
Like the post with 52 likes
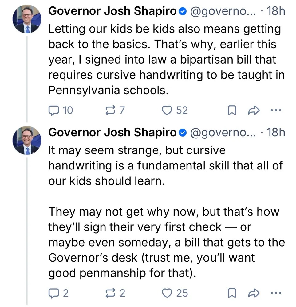coord(168,110)
